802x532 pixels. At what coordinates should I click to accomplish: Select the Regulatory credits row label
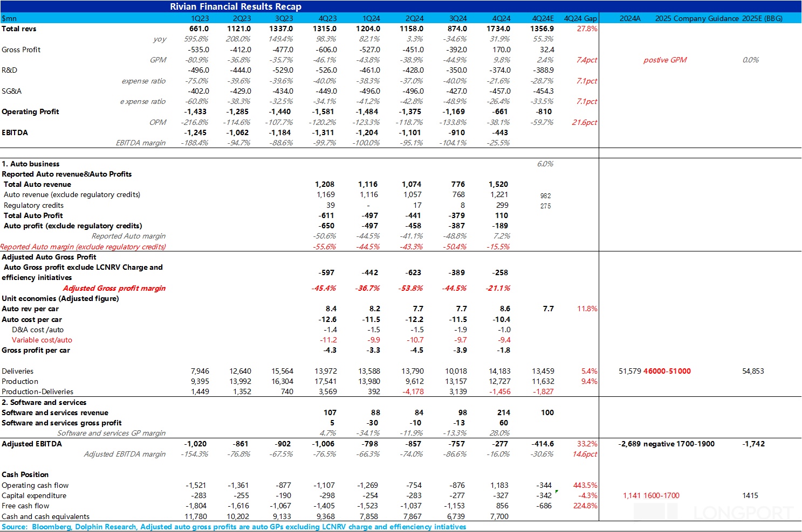33,205
